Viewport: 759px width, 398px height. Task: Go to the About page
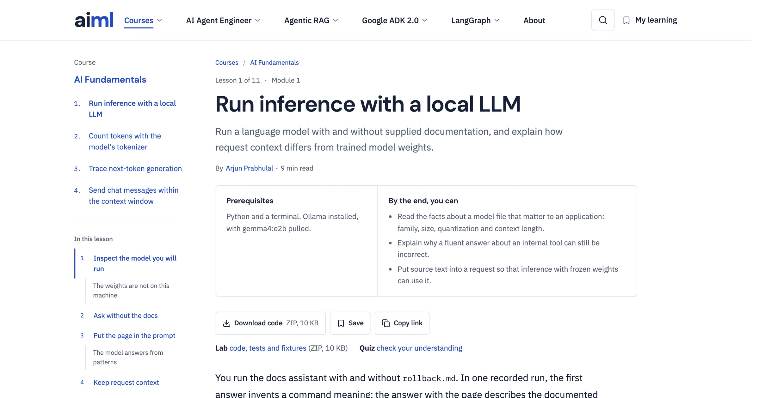click(x=534, y=21)
